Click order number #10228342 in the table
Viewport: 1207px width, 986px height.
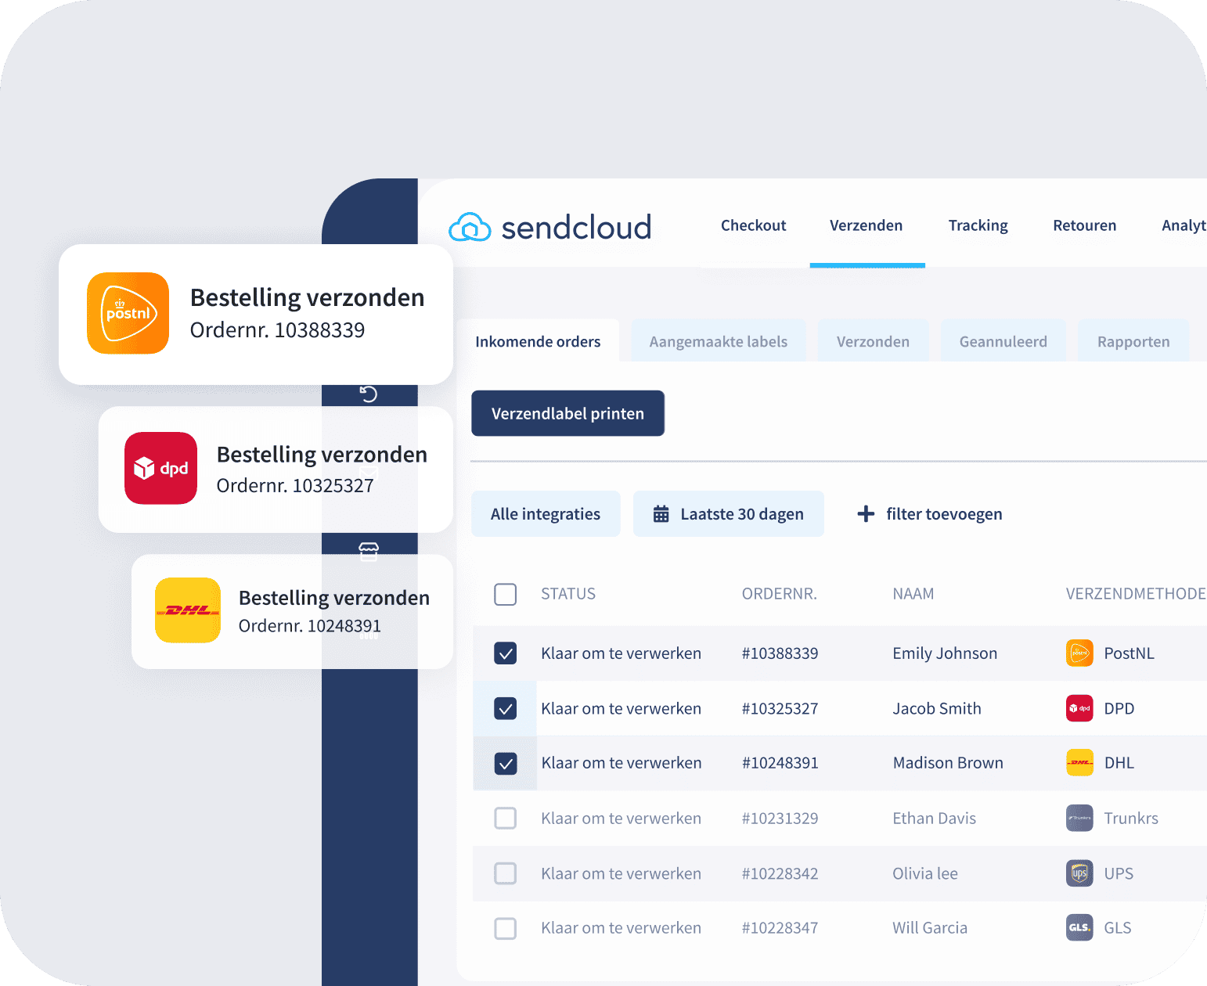pyautogui.click(x=780, y=874)
